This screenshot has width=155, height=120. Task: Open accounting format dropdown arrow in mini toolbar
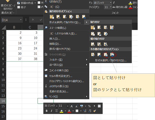coord(86,106)
